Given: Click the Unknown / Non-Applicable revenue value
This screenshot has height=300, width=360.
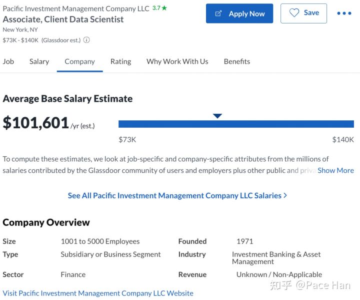Looking at the screenshot, I should point(279,275).
